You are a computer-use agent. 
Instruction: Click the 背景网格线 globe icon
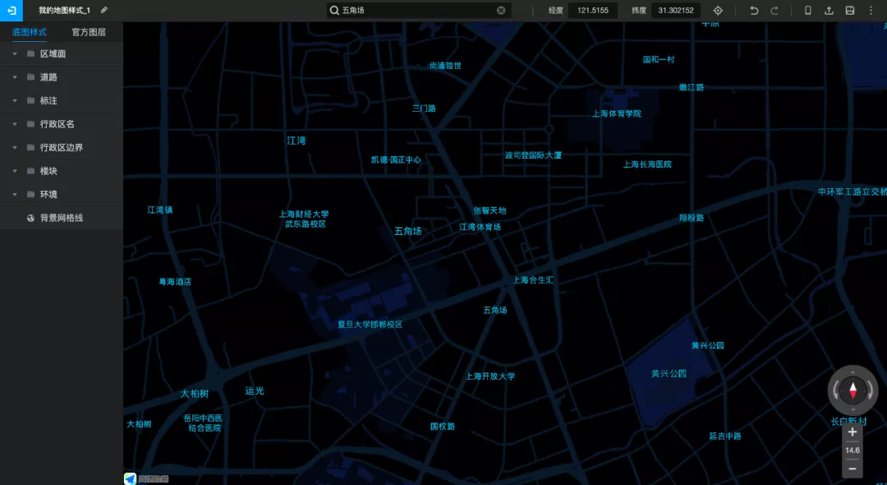(x=30, y=218)
